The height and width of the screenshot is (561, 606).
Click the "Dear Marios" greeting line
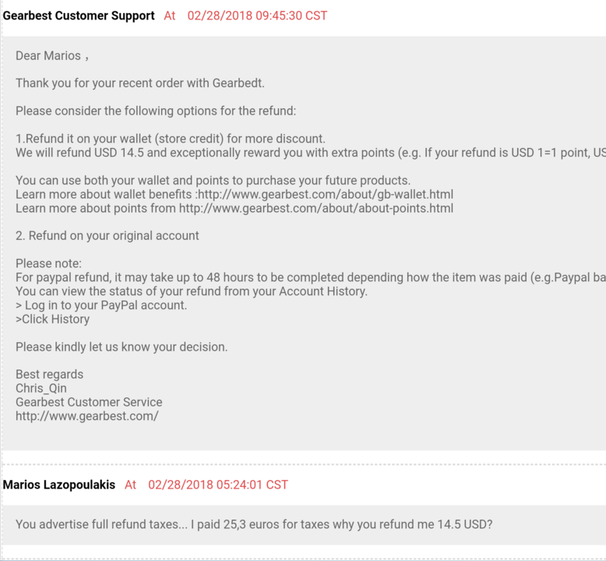(52, 55)
